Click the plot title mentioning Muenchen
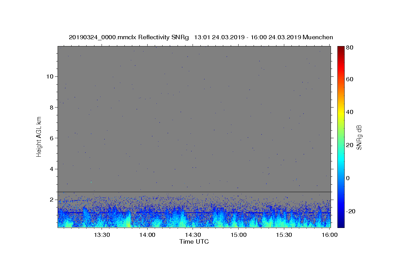The width and height of the screenshot is (409, 273). pos(201,37)
